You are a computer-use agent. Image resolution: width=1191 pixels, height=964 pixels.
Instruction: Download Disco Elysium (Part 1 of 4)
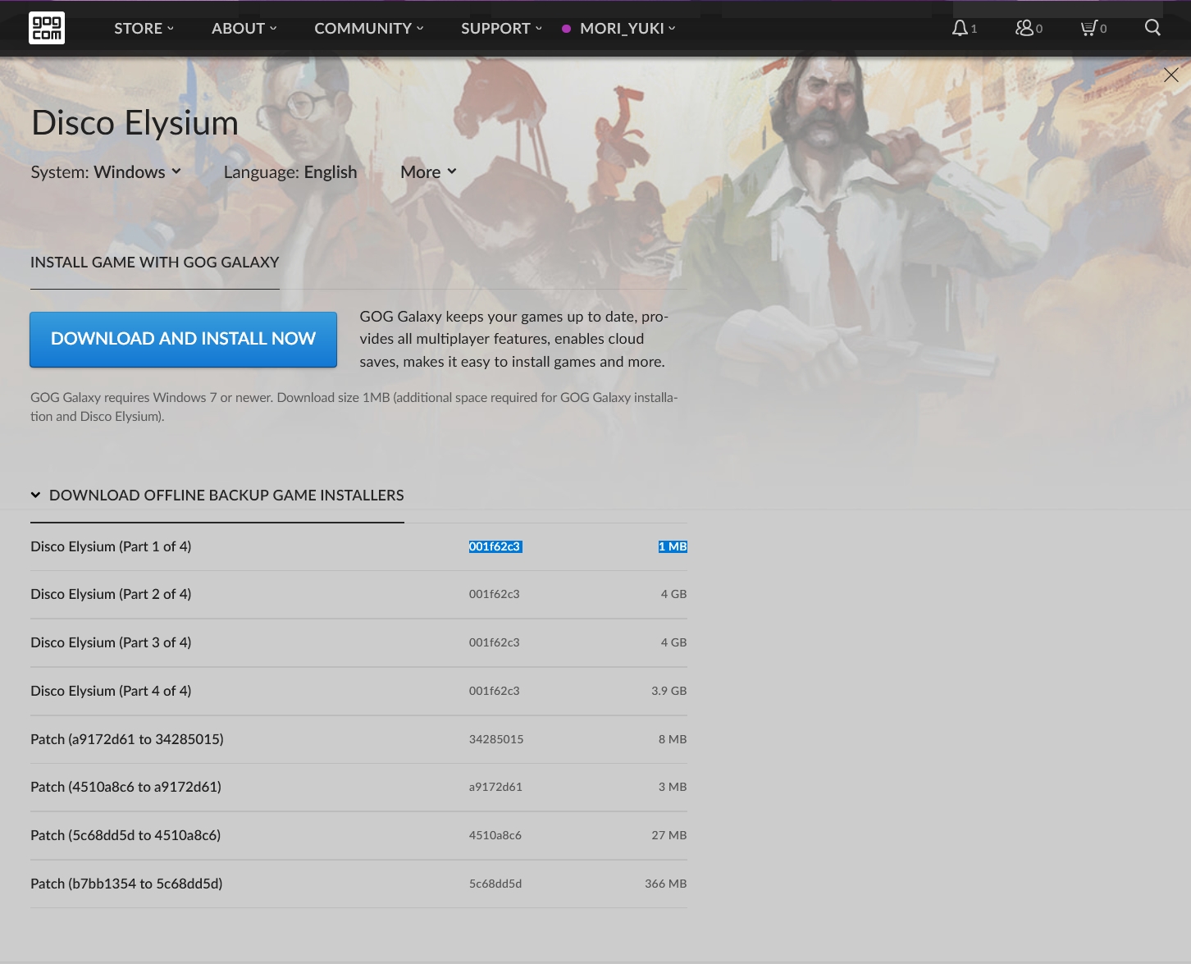[x=358, y=546]
